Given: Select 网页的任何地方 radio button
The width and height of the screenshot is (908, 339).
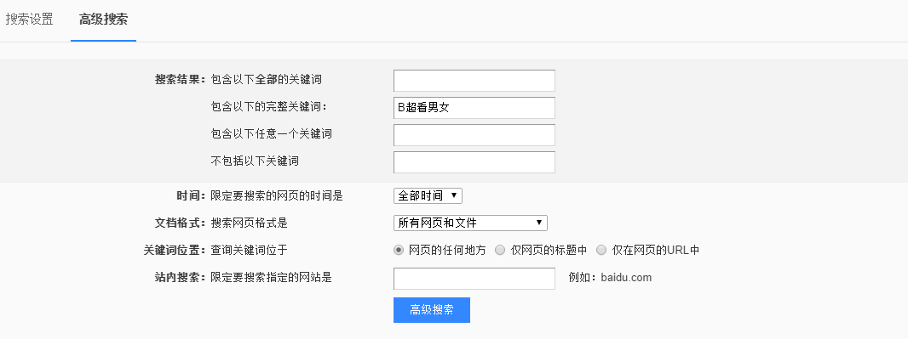Looking at the screenshot, I should (x=399, y=250).
